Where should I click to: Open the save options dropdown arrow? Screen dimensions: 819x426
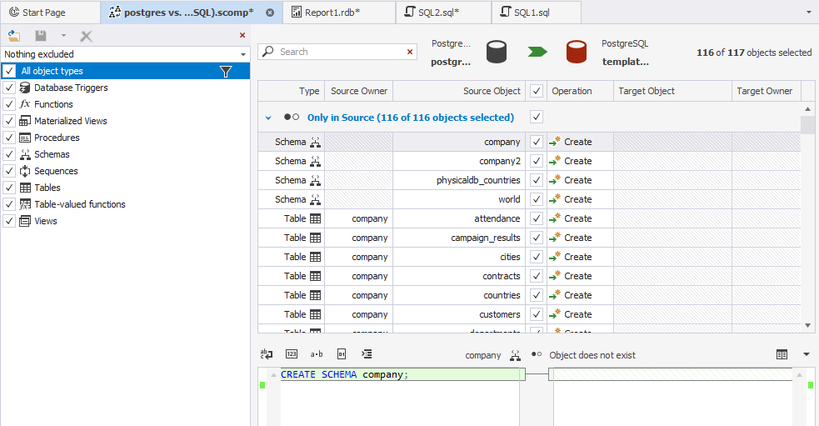coord(63,36)
